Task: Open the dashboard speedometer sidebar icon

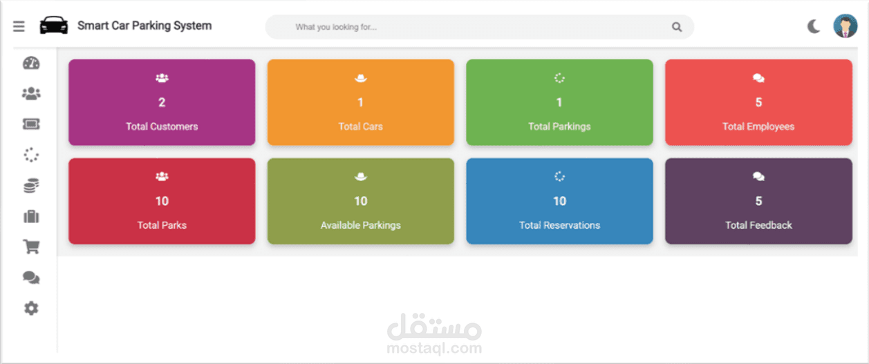Action: pyautogui.click(x=31, y=63)
